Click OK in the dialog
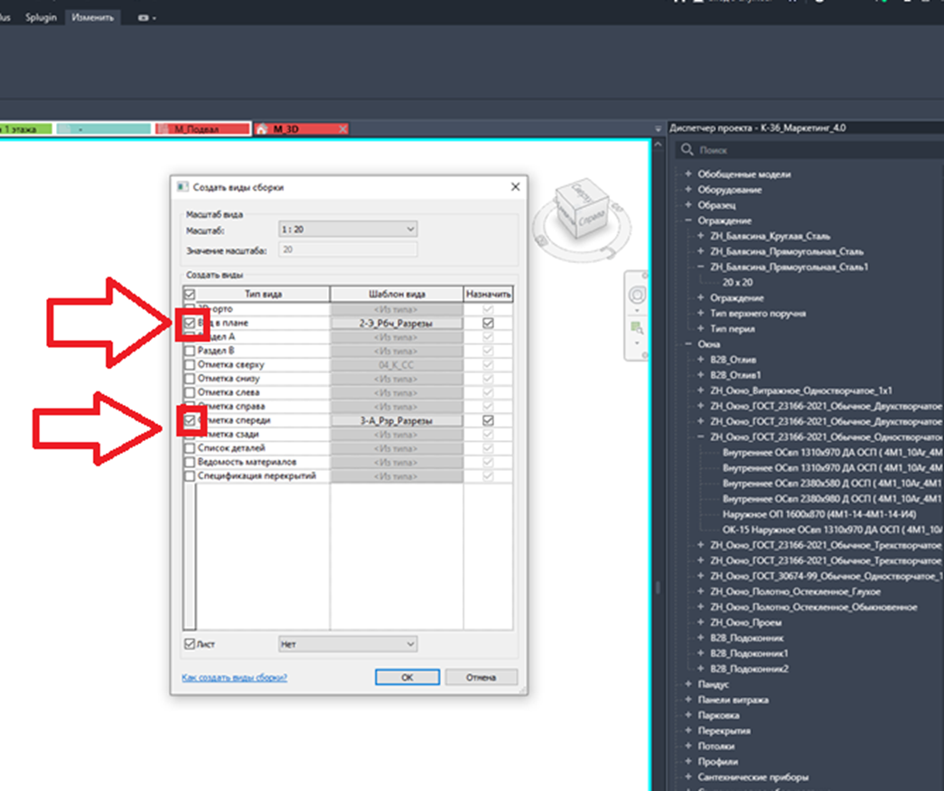The height and width of the screenshot is (791, 944). (x=407, y=677)
